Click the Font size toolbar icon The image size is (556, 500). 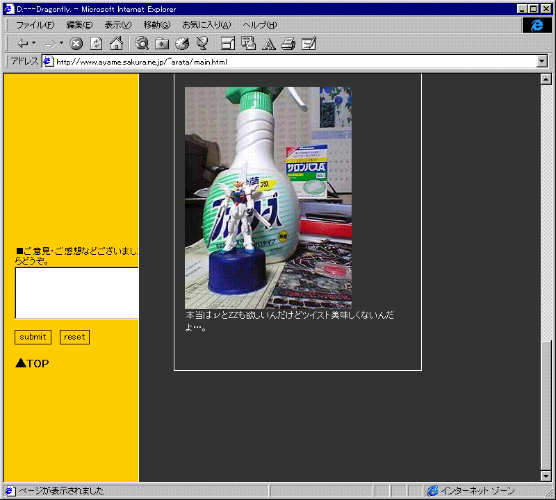coord(268,44)
